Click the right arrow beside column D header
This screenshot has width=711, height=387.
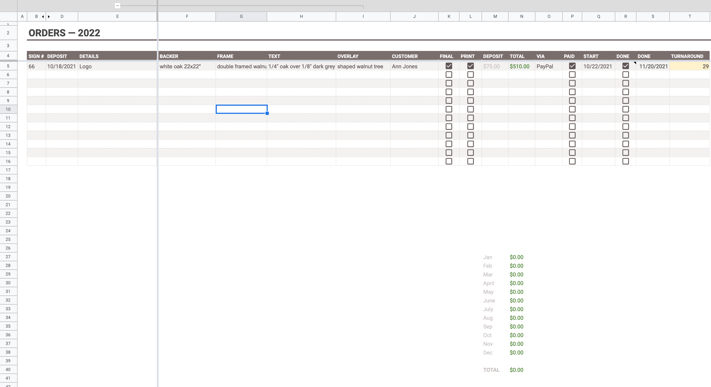[x=49, y=17]
